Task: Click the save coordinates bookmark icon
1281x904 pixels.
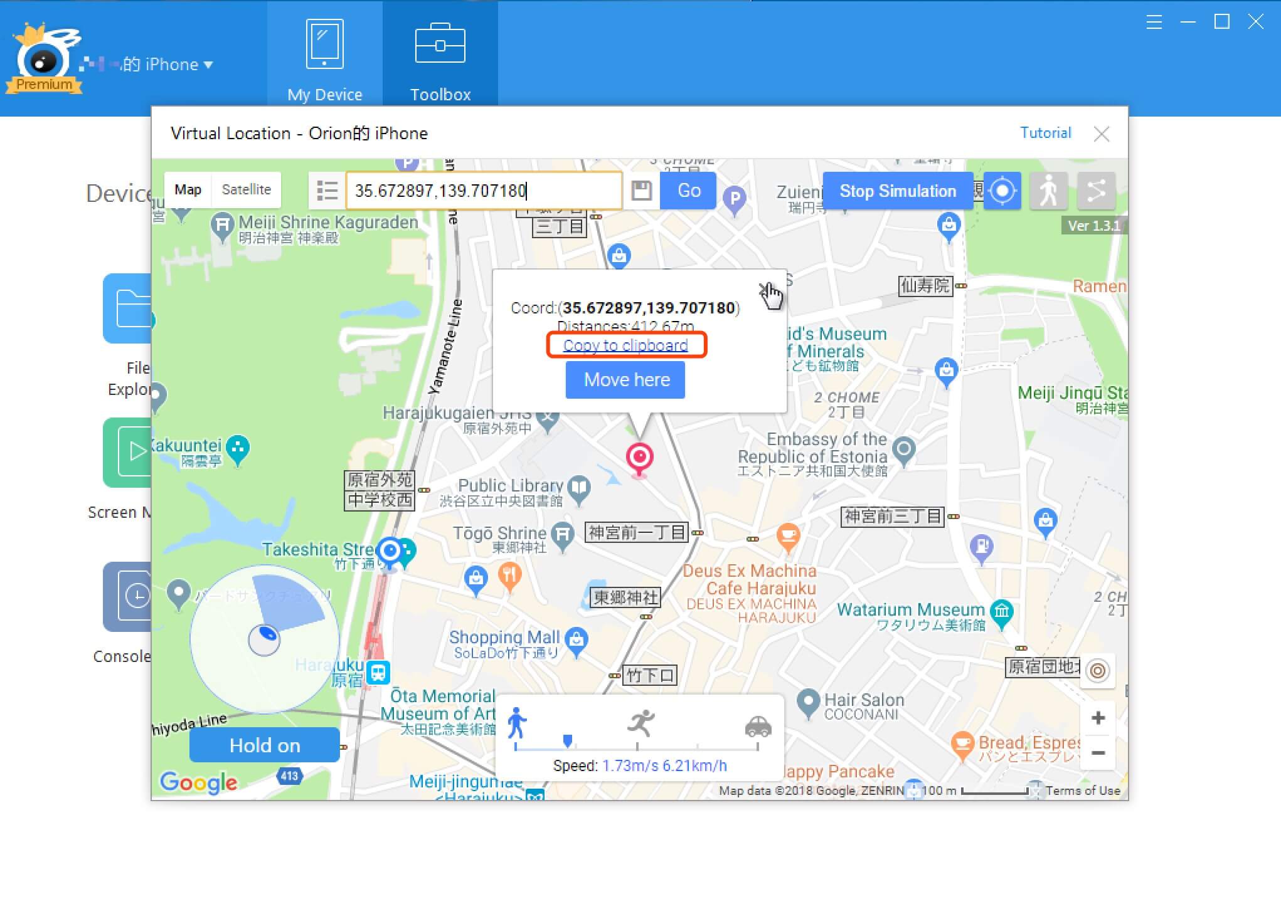Action: 641,190
